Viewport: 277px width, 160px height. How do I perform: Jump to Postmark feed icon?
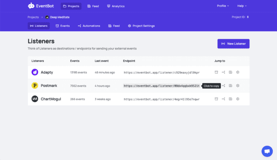coord(231,86)
